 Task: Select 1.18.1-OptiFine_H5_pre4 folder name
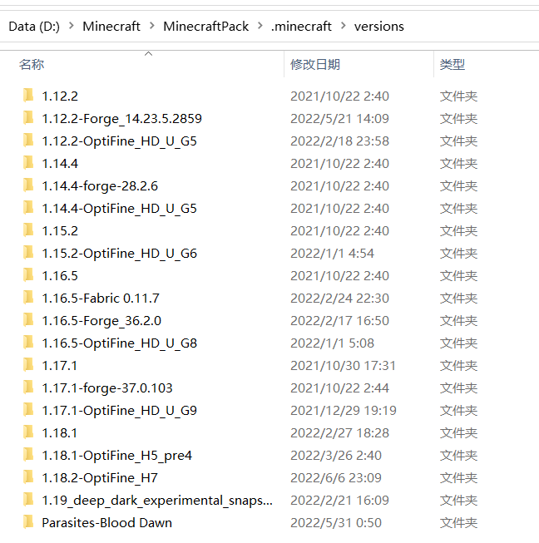click(x=116, y=456)
